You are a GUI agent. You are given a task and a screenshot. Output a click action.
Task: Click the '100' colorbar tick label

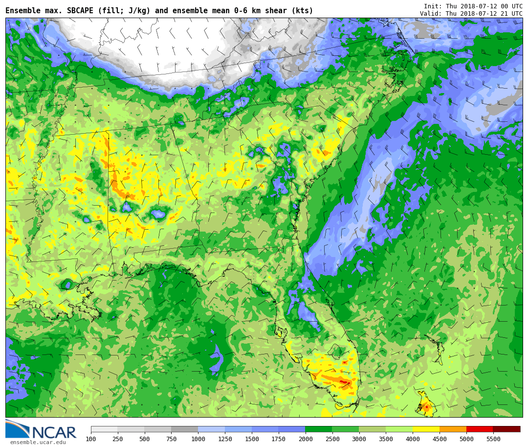pos(91,439)
